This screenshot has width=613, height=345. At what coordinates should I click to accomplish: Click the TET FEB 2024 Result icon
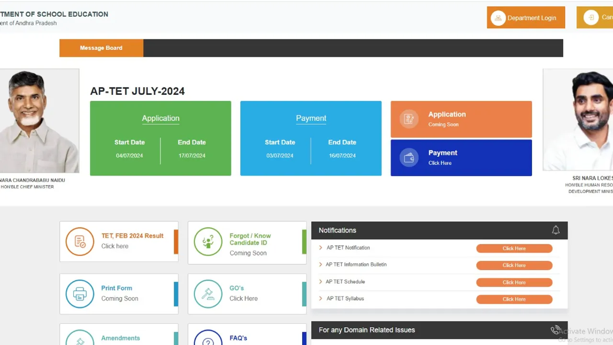80,241
